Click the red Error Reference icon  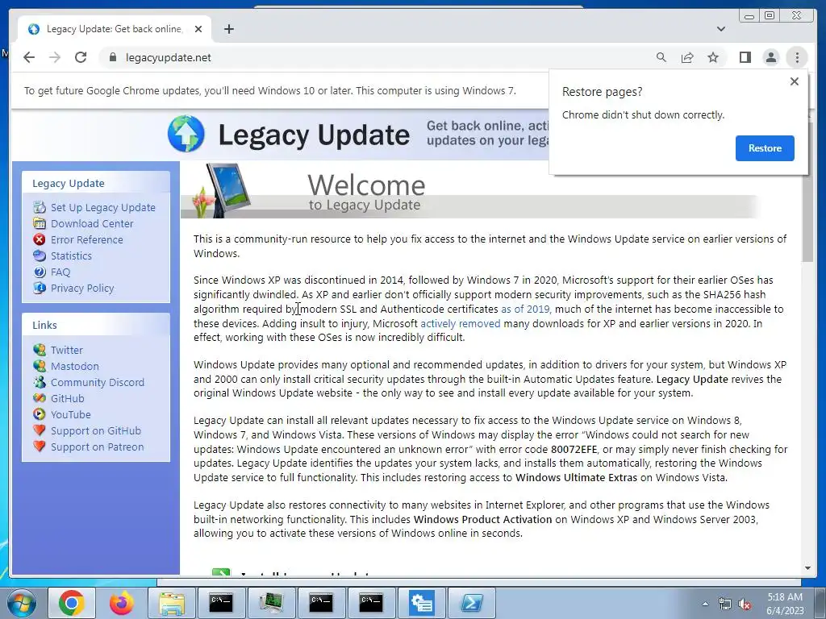[40, 239]
